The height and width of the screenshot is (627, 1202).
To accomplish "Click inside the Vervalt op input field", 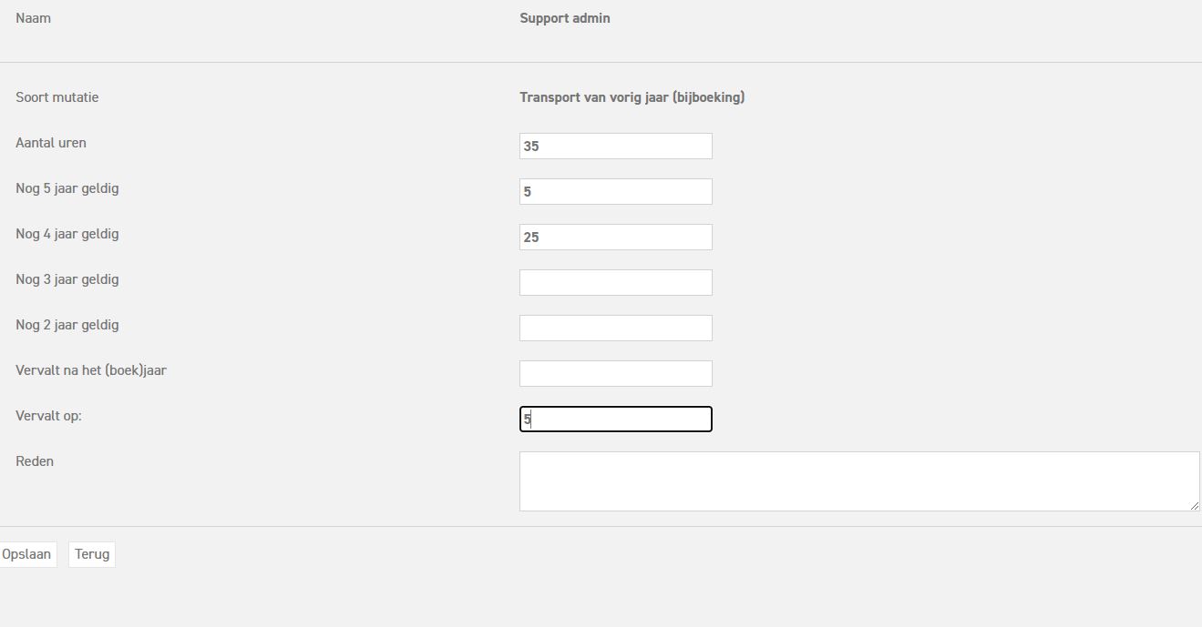I will pyautogui.click(x=615, y=419).
